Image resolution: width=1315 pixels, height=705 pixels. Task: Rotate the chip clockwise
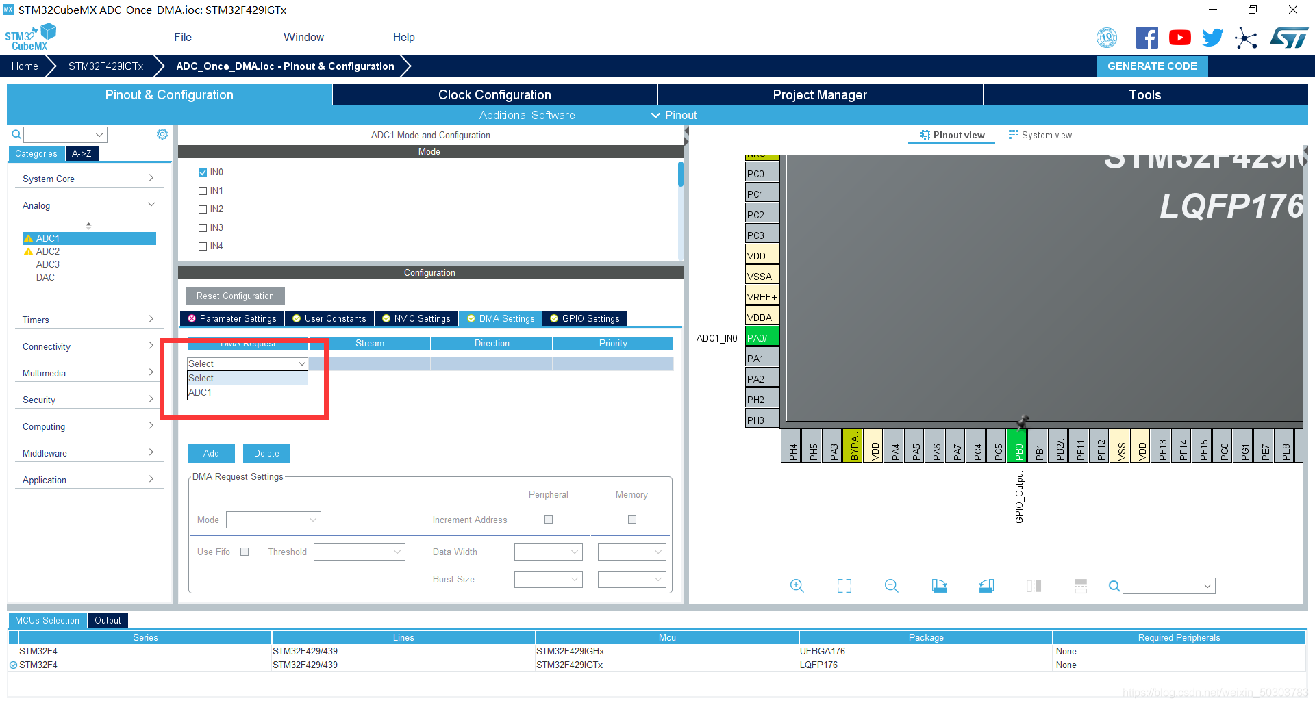(x=939, y=586)
